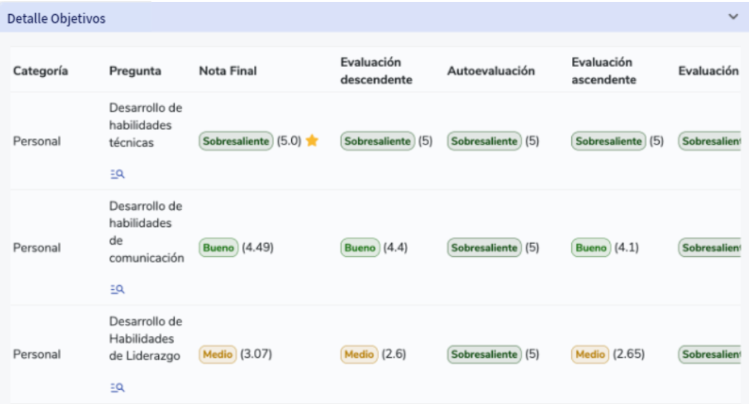
Task: Click the Pregunta column header
Action: pos(135,71)
